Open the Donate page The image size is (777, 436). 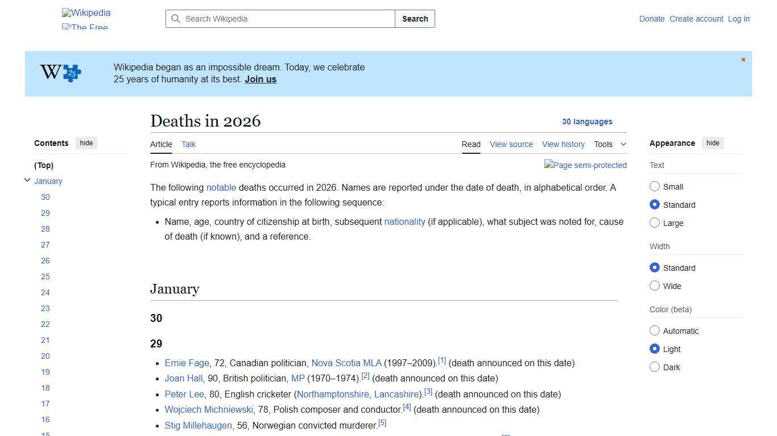coord(652,19)
